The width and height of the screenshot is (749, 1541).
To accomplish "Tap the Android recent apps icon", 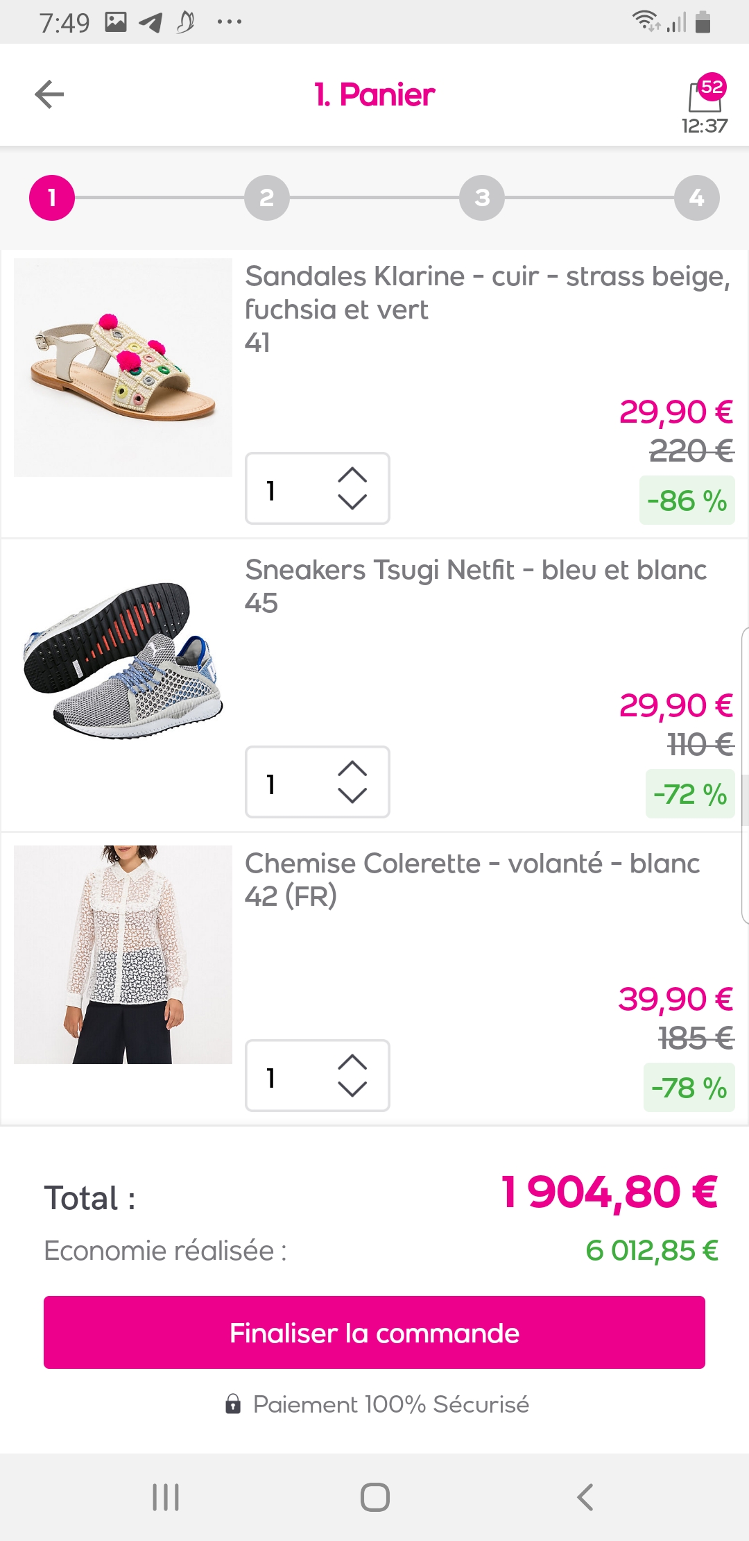I will tap(166, 1497).
